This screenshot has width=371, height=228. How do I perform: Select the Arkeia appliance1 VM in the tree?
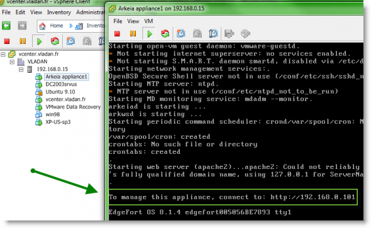pyautogui.click(x=67, y=77)
